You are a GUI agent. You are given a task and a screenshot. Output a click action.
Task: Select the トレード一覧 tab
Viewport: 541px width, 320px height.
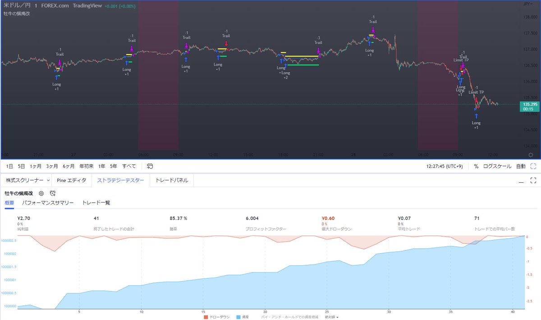coord(96,203)
